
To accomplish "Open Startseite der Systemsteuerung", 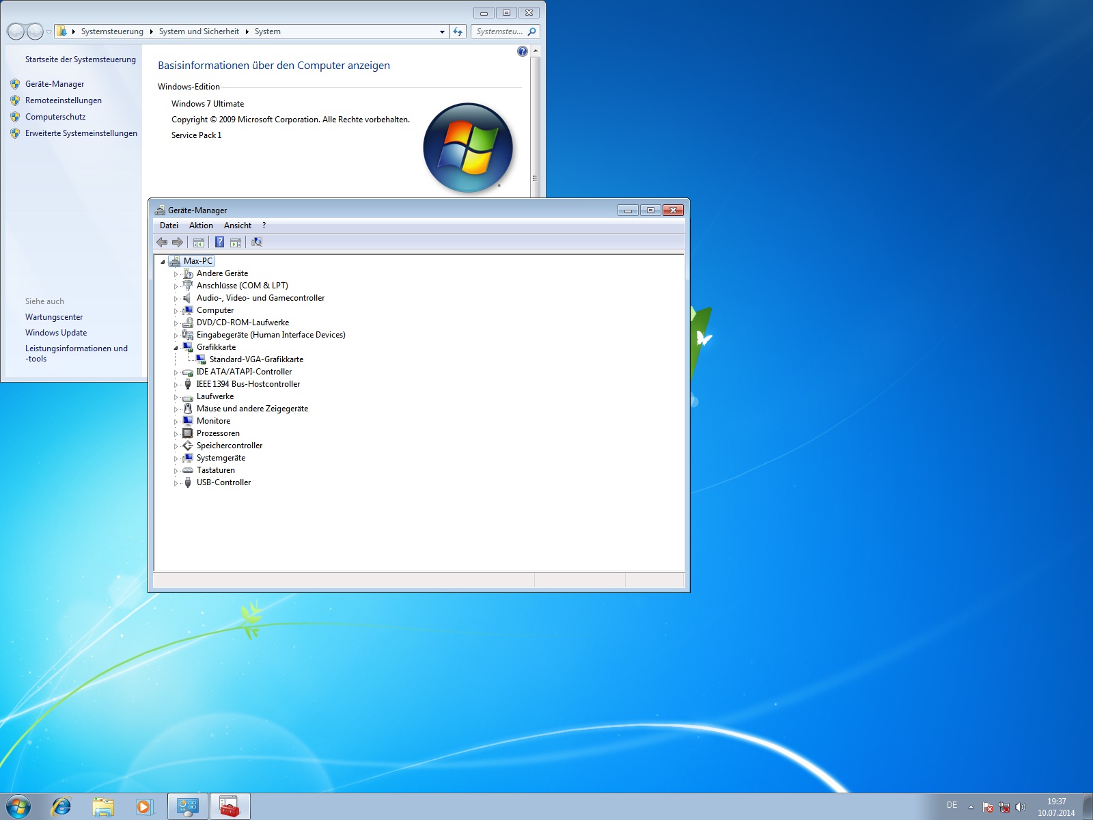I will click(x=81, y=59).
